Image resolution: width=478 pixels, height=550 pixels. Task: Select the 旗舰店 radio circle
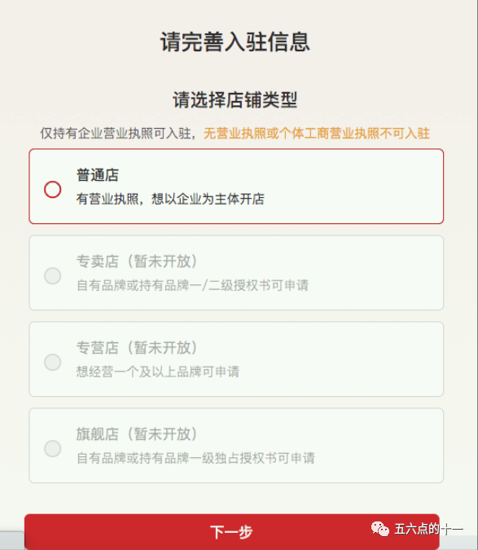(53, 448)
